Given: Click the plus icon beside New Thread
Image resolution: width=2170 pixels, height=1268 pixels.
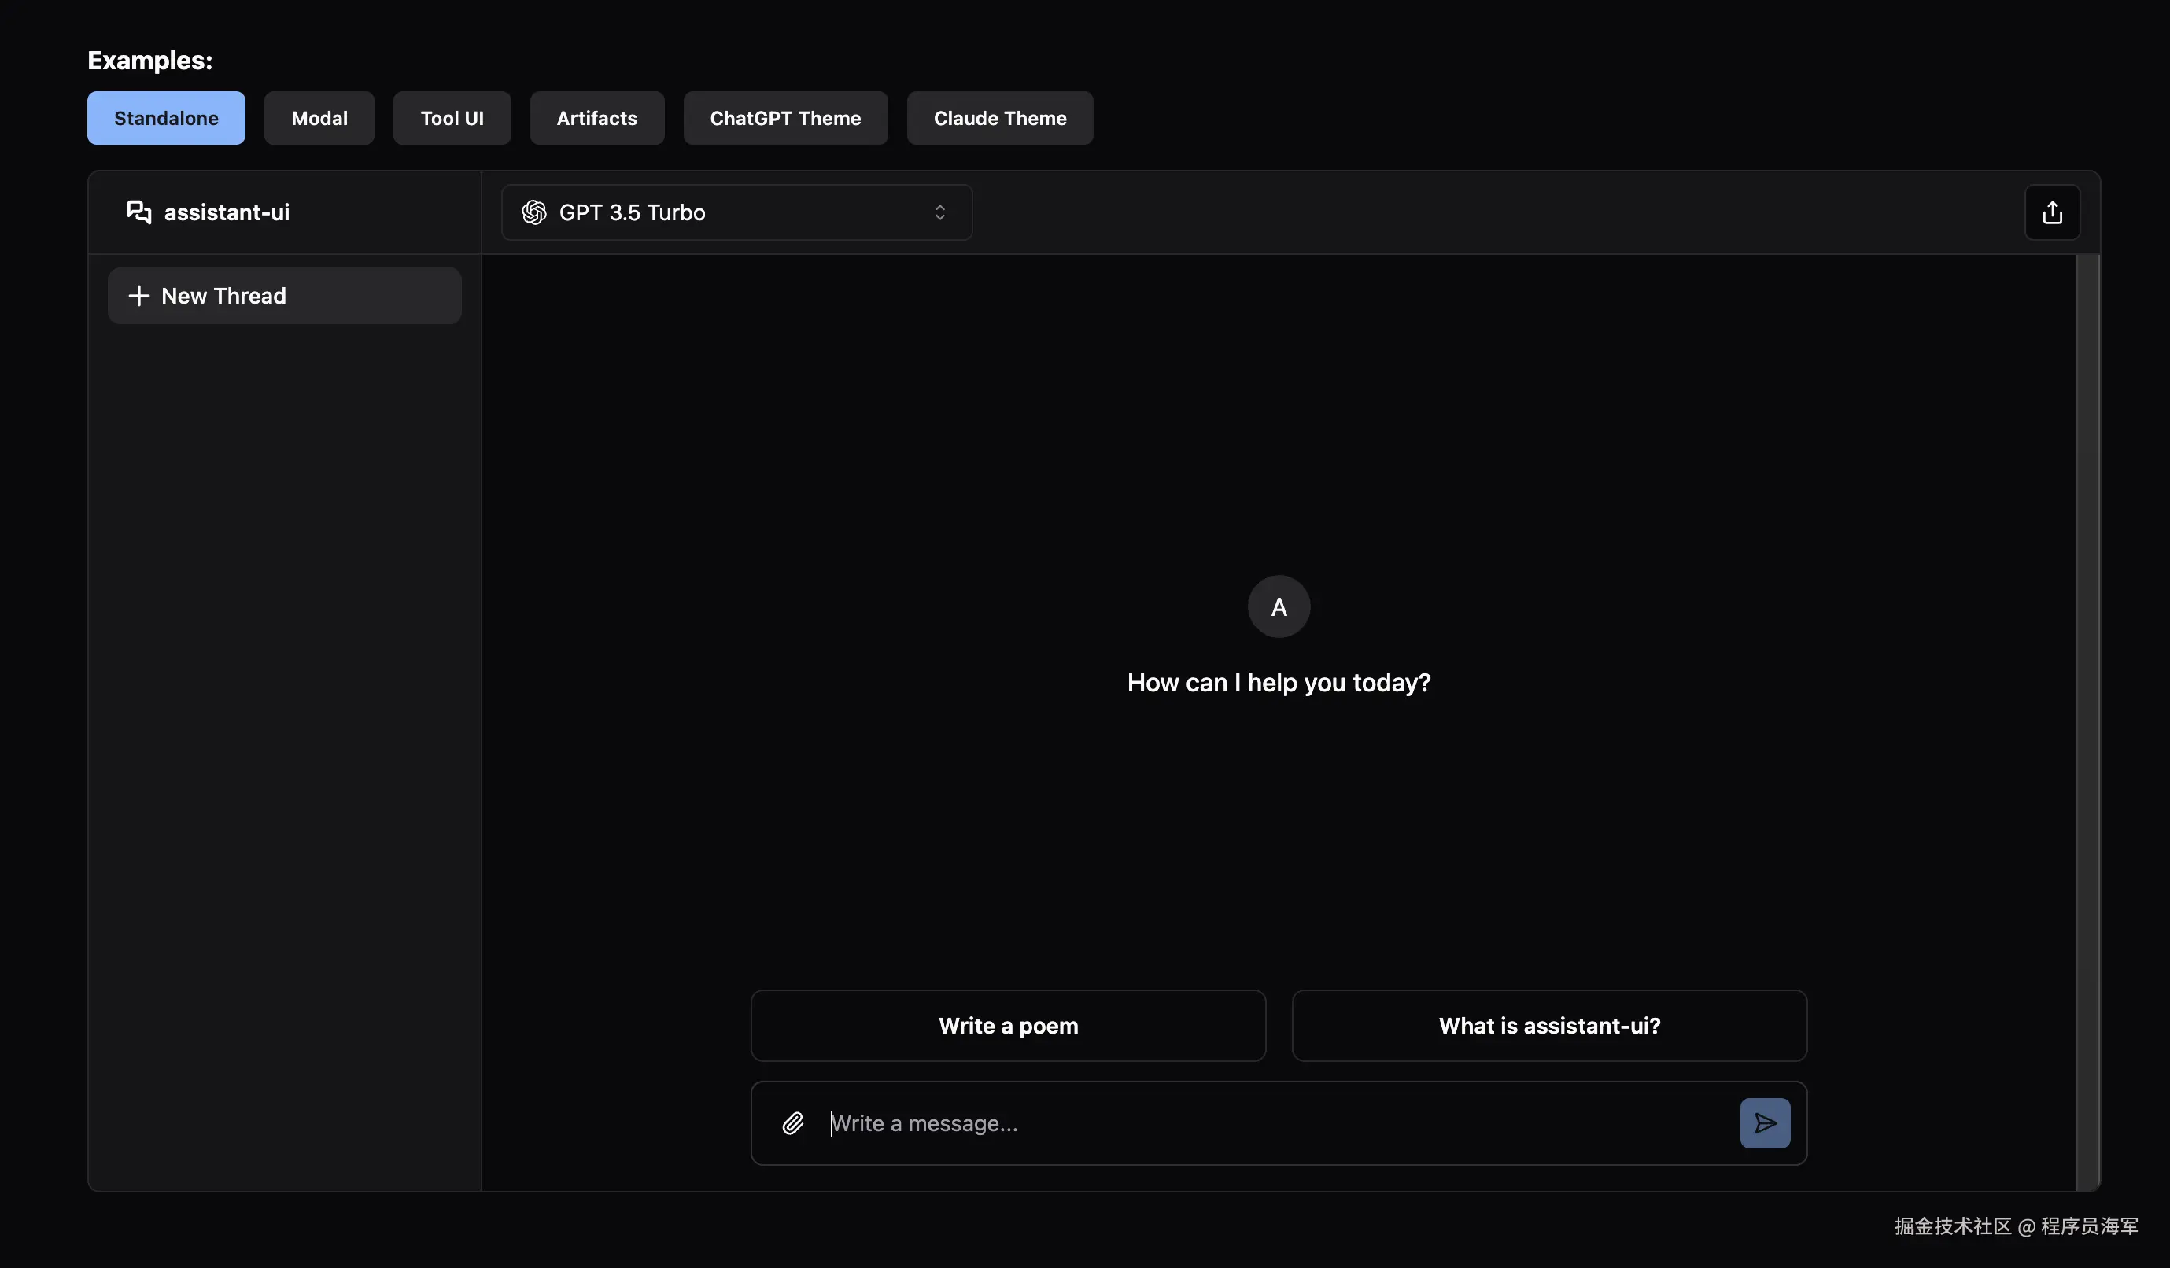Looking at the screenshot, I should pos(138,296).
